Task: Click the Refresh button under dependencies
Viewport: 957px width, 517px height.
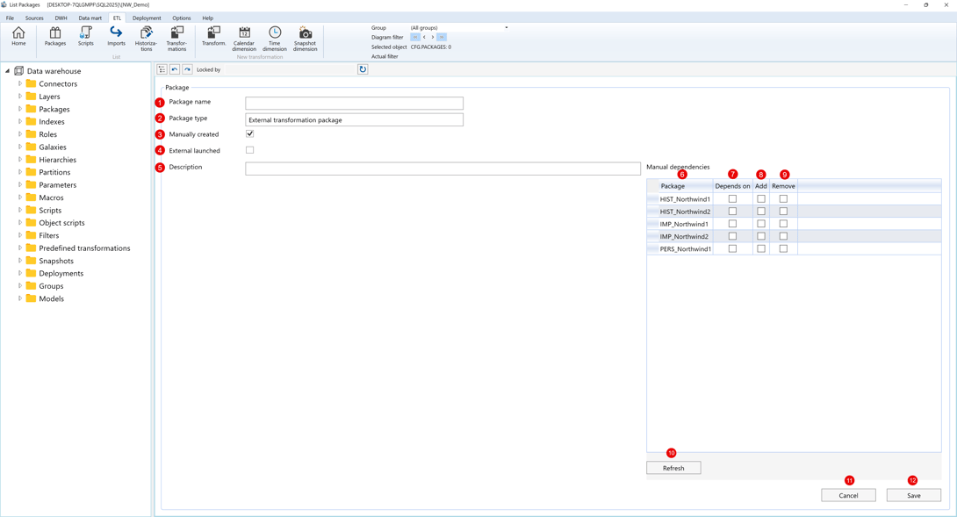Action: 673,468
